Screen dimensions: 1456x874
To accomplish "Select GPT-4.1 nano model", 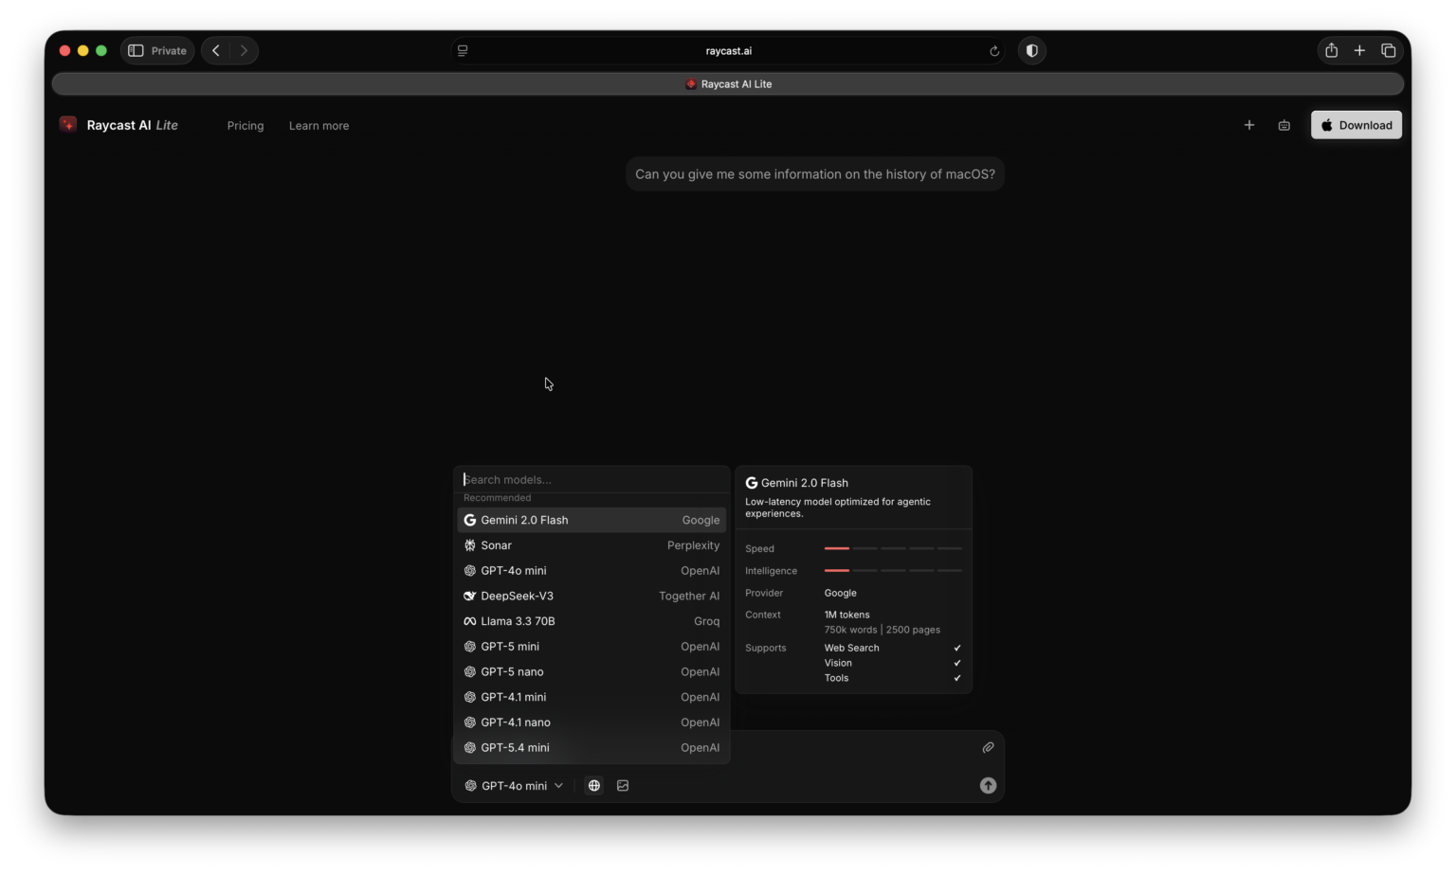I will [x=591, y=722].
